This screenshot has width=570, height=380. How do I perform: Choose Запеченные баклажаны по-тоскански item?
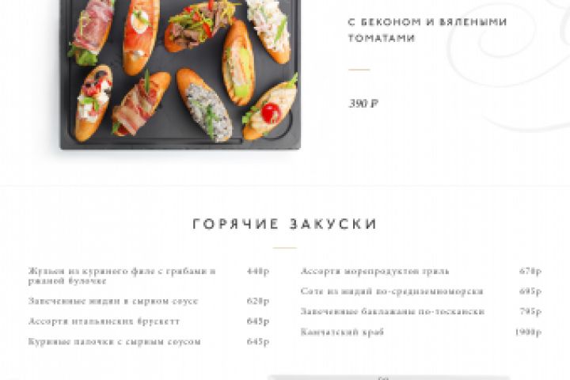393,312
